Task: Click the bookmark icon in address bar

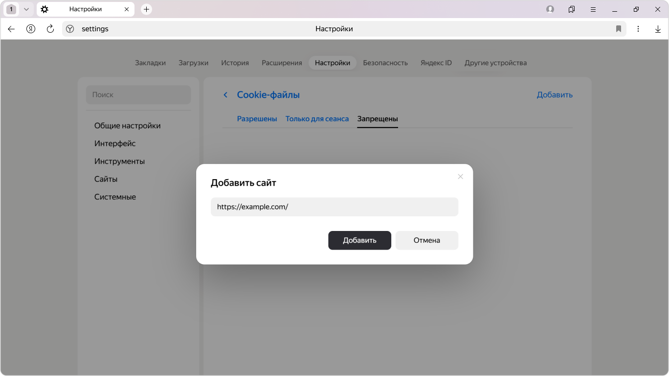Action: tap(619, 29)
